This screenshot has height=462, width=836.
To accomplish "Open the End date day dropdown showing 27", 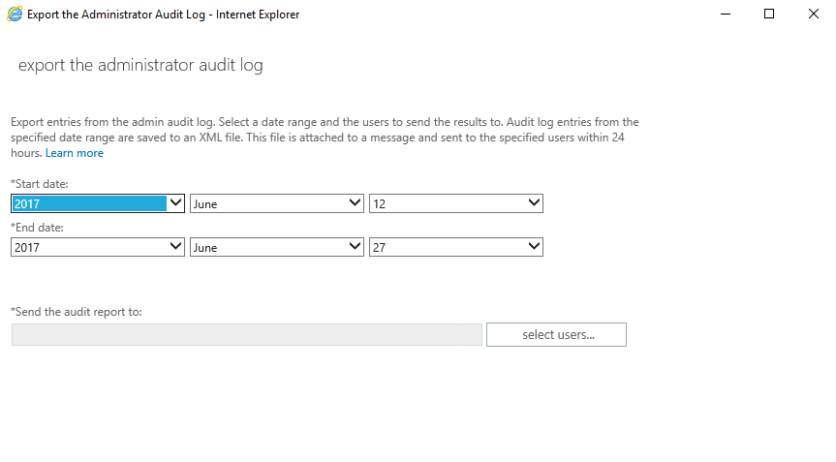I will point(456,247).
